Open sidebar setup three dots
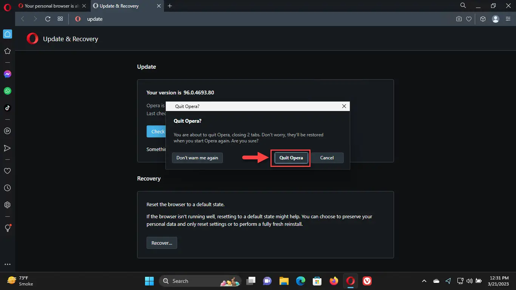Screen dimensions: 516x290 7,264
